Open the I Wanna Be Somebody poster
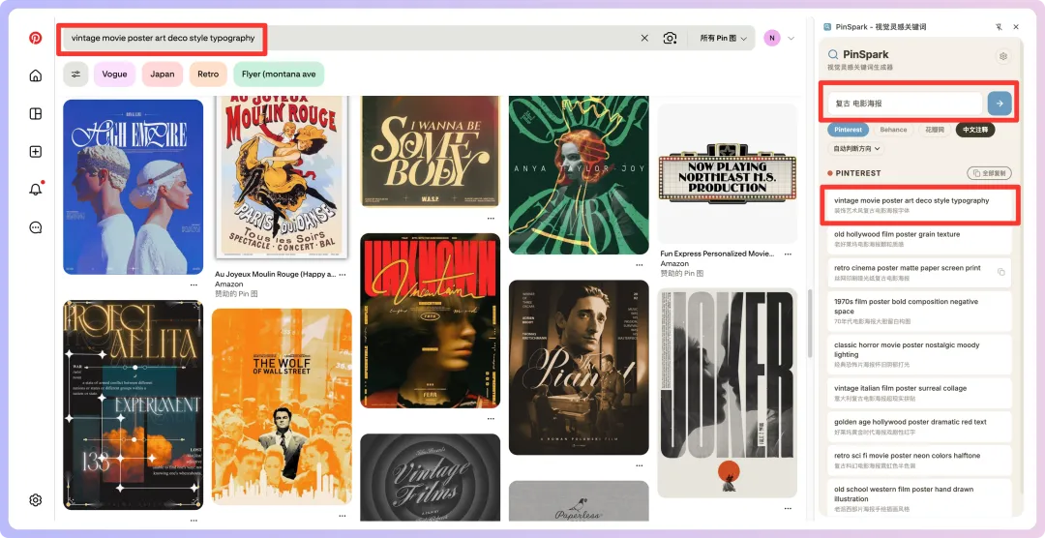 click(431, 151)
